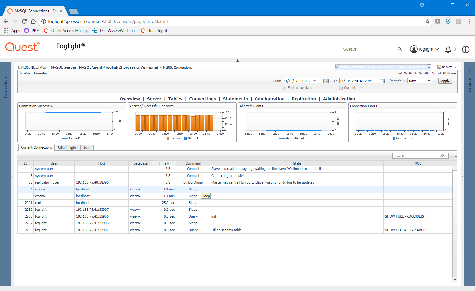Click the table search magnifier icon
475x291 pixels.
(442, 156)
